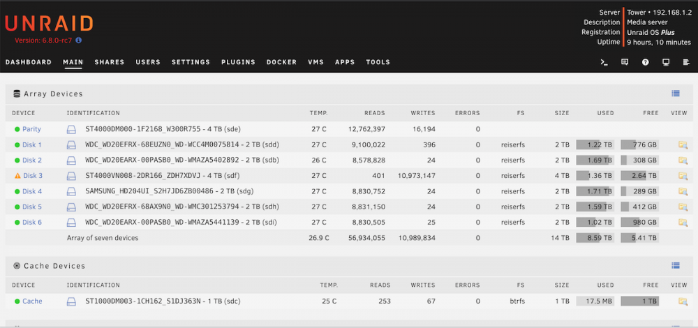Open the Disk 3 device link
This screenshot has width=698, height=328.
33,176
